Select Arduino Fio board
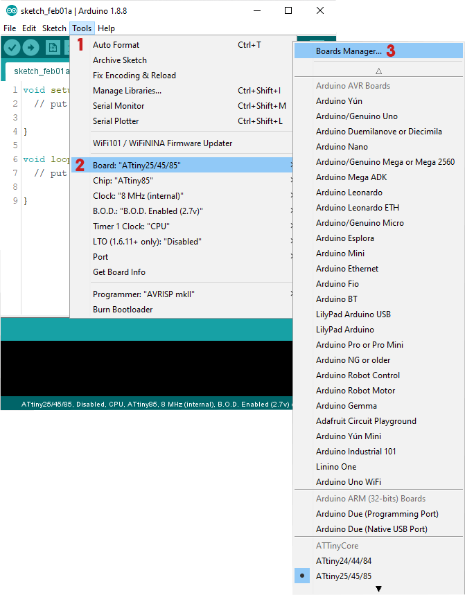 point(378,283)
